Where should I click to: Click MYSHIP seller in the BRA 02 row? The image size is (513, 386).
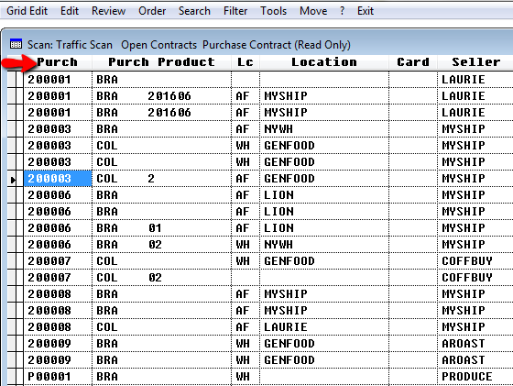[x=475, y=245]
